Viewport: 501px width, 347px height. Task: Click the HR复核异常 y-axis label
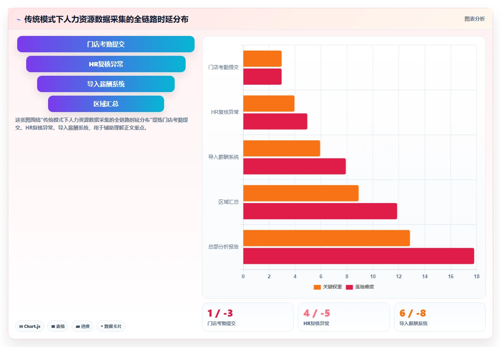[x=225, y=112]
